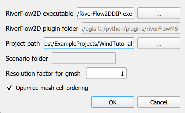Focus the Project path text field

[x=89, y=43]
